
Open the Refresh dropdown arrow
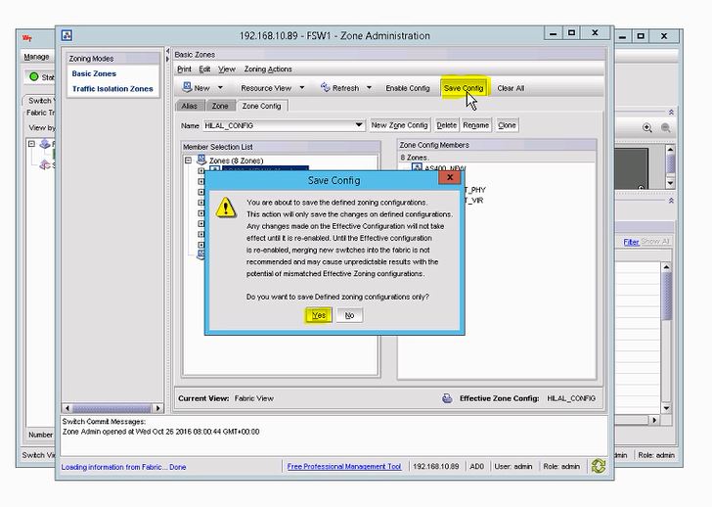[369, 88]
